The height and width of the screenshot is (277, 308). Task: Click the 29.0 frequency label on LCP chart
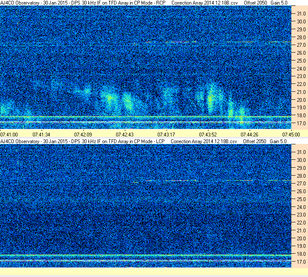click(301, 168)
